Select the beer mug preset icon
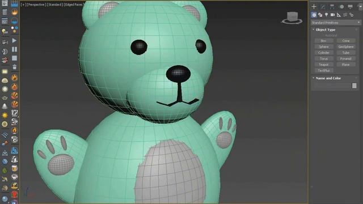Image resolution: width=363 pixels, height=204 pixels. point(14,168)
